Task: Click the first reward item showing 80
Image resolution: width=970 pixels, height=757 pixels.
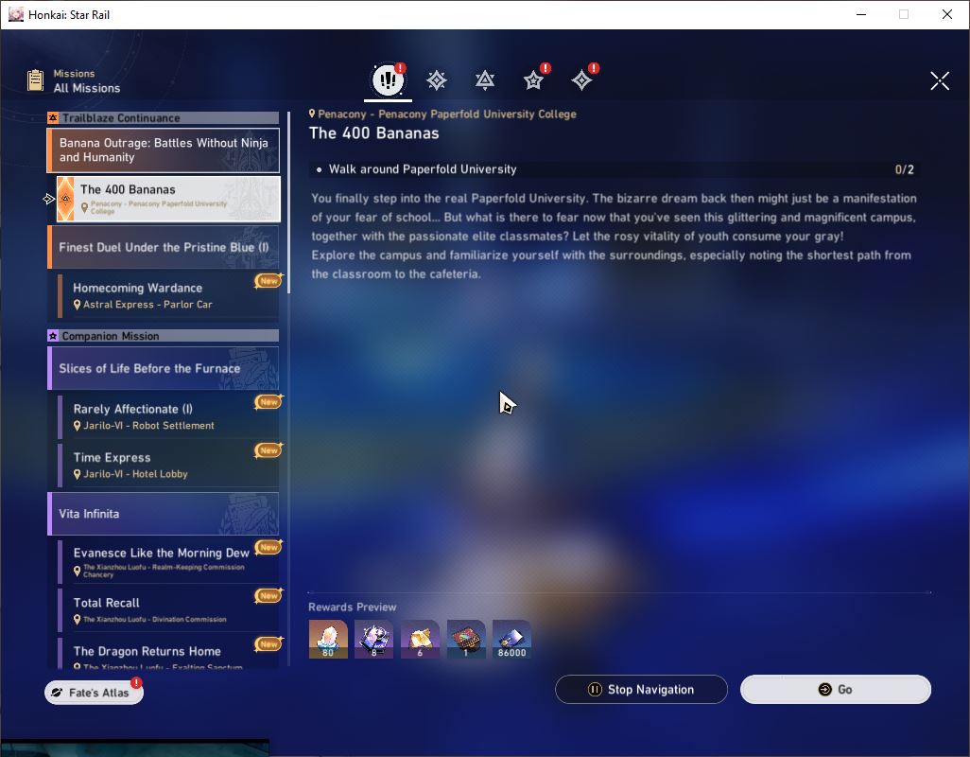Action: tap(328, 640)
